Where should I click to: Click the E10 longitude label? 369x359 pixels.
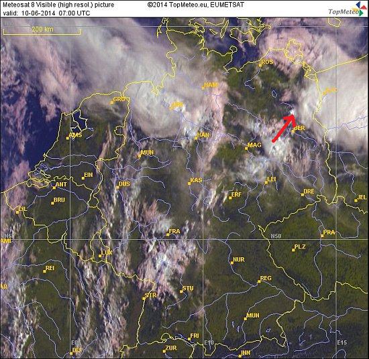tap(209, 342)
